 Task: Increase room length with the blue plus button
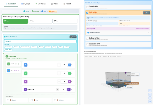point(70,65)
